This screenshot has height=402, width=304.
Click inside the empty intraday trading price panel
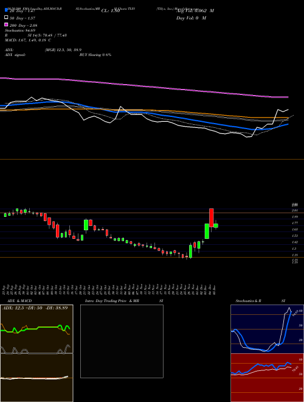tap(122, 341)
